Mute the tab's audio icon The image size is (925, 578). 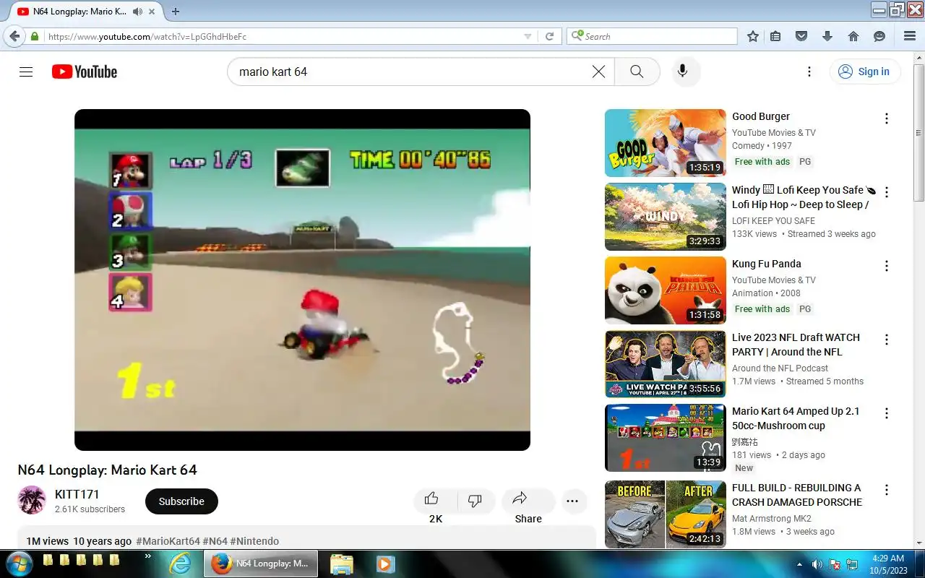[x=137, y=12]
